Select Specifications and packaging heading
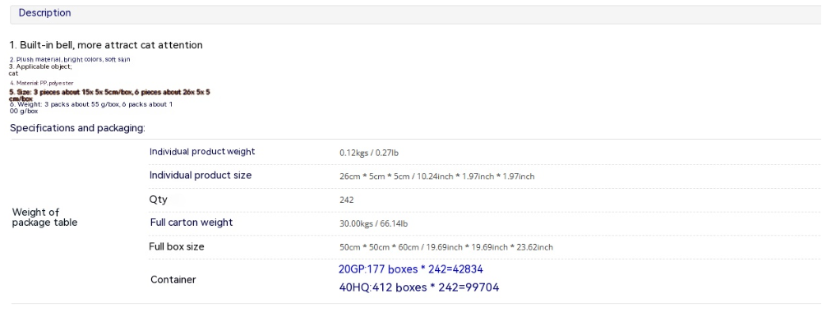This screenshot has width=822, height=312. 77,128
